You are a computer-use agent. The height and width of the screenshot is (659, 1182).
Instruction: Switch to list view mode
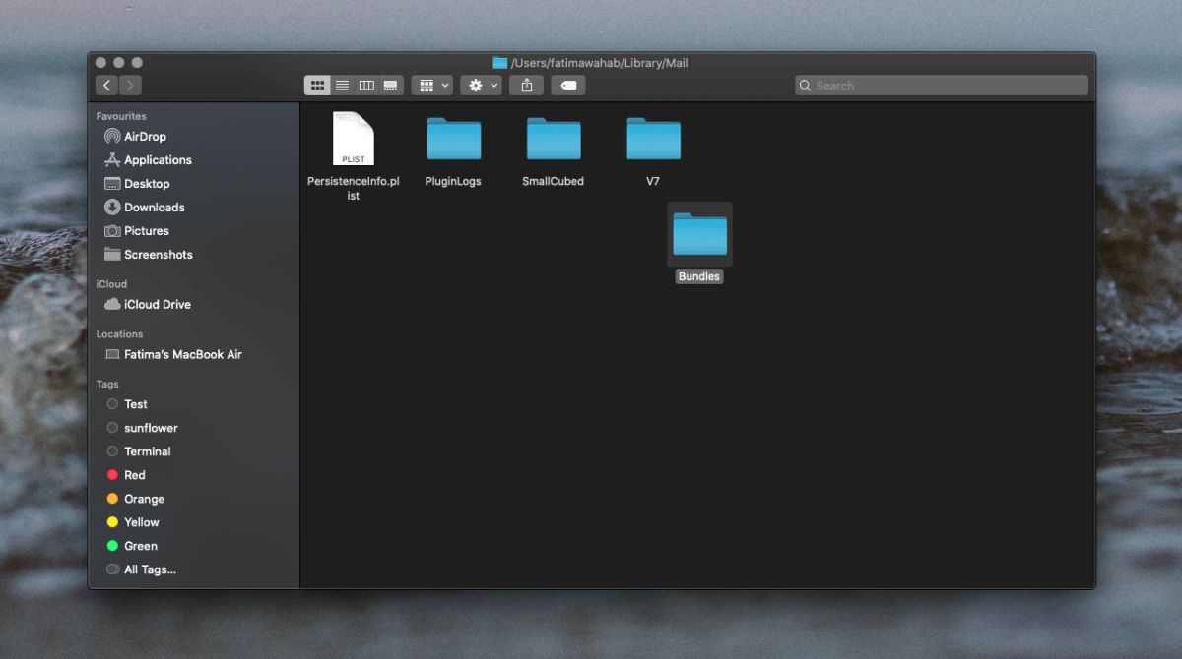[x=342, y=86]
